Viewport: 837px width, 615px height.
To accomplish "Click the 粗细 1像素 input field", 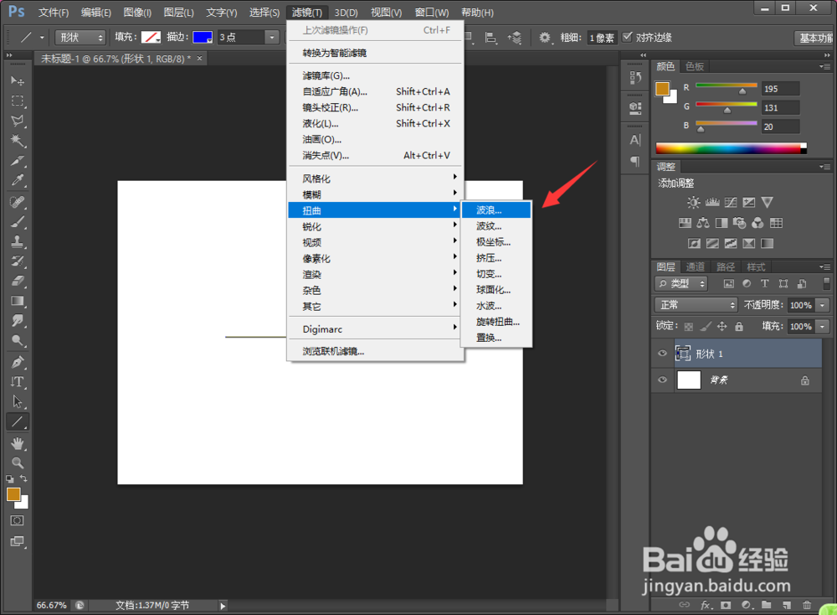I will point(602,38).
